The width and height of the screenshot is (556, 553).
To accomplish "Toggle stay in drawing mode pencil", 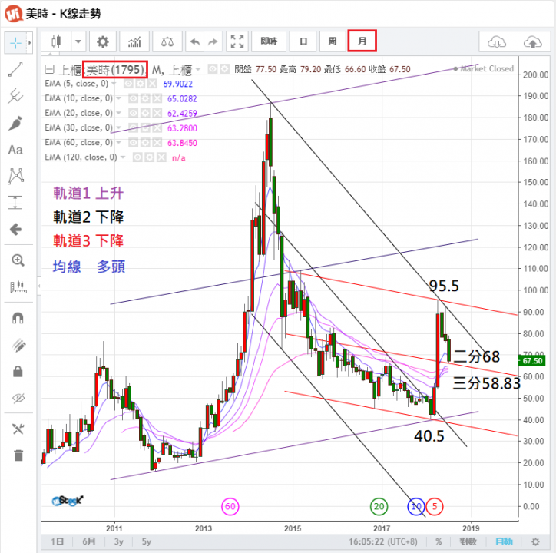I will [x=18, y=345].
